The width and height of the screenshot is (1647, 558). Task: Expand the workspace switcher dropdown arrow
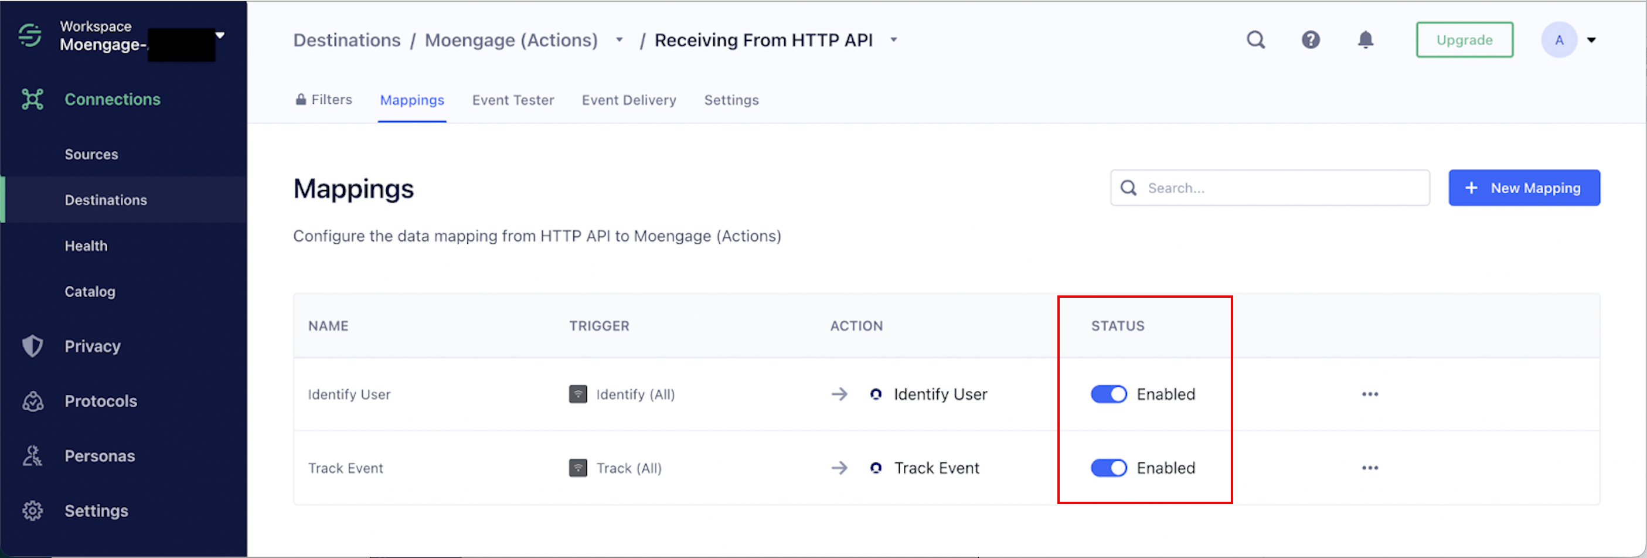[x=220, y=36]
